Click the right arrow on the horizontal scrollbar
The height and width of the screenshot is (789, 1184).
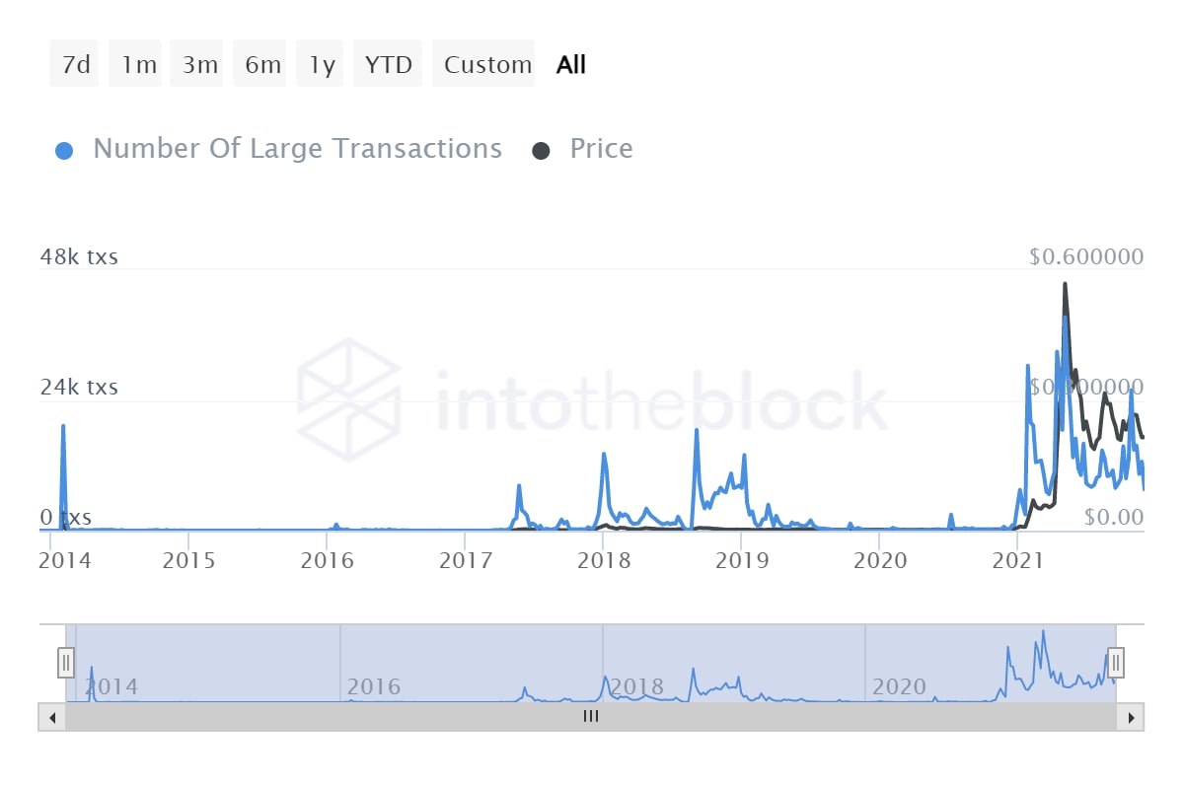[x=1131, y=716]
